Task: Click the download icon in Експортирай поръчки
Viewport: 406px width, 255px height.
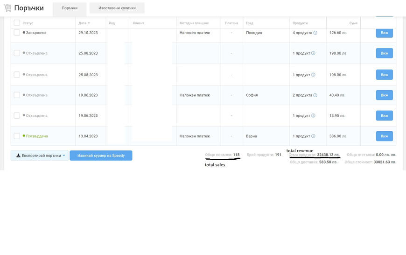Action: pyautogui.click(x=18, y=156)
